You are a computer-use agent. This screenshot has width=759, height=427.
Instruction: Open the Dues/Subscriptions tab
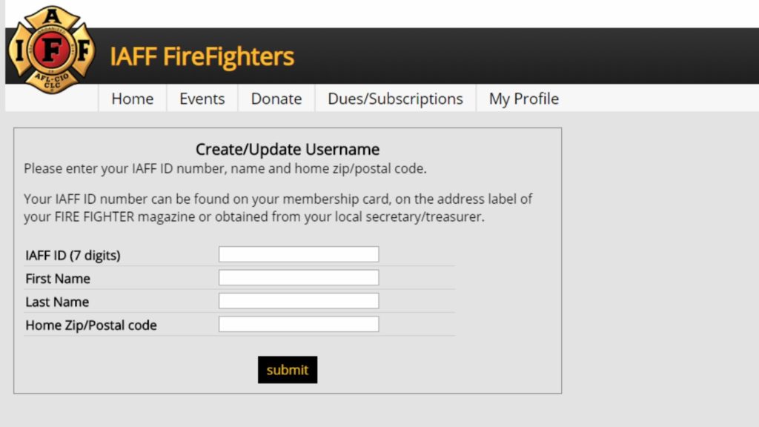click(395, 99)
